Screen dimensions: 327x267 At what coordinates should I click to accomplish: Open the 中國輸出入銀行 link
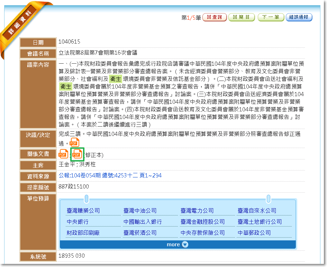143,222
